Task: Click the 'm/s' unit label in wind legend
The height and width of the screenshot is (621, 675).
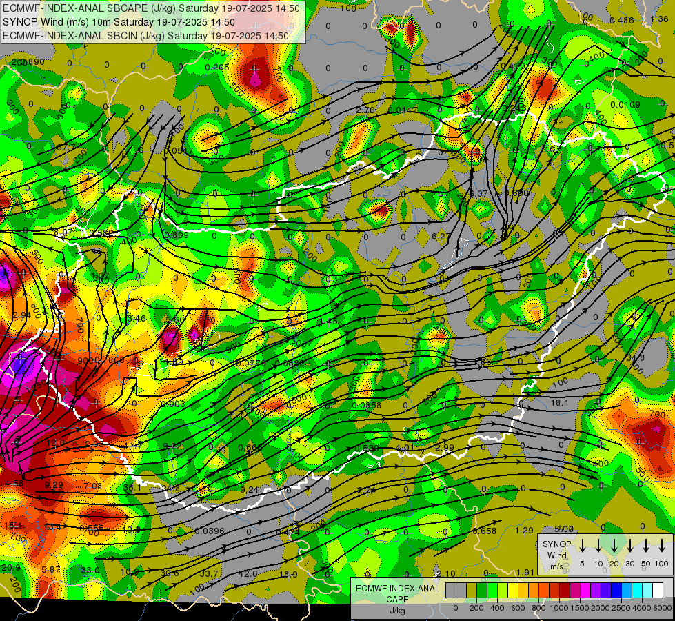Action: click(x=556, y=566)
